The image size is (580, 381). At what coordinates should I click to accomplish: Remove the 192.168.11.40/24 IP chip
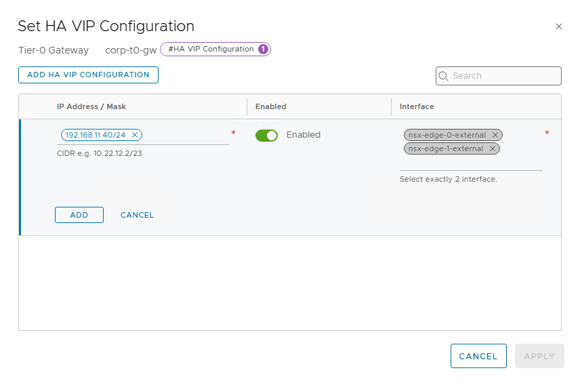135,135
